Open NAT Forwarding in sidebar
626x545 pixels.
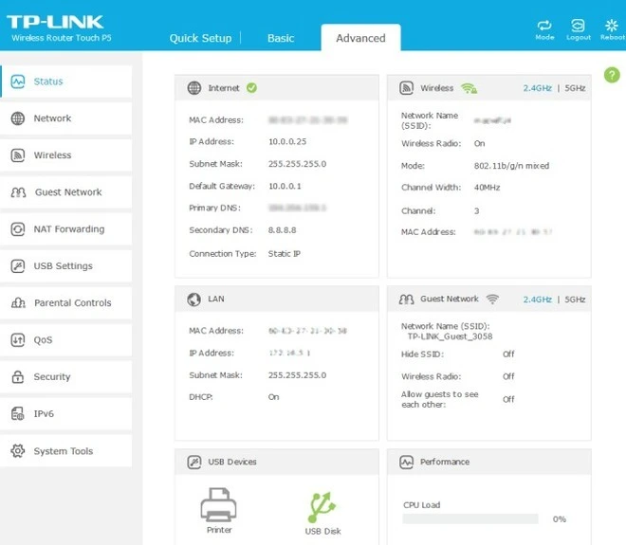(68, 229)
